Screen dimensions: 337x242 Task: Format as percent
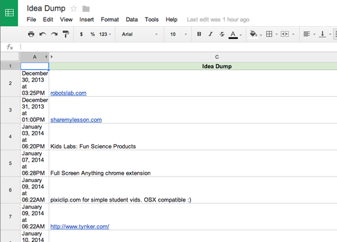(92, 34)
